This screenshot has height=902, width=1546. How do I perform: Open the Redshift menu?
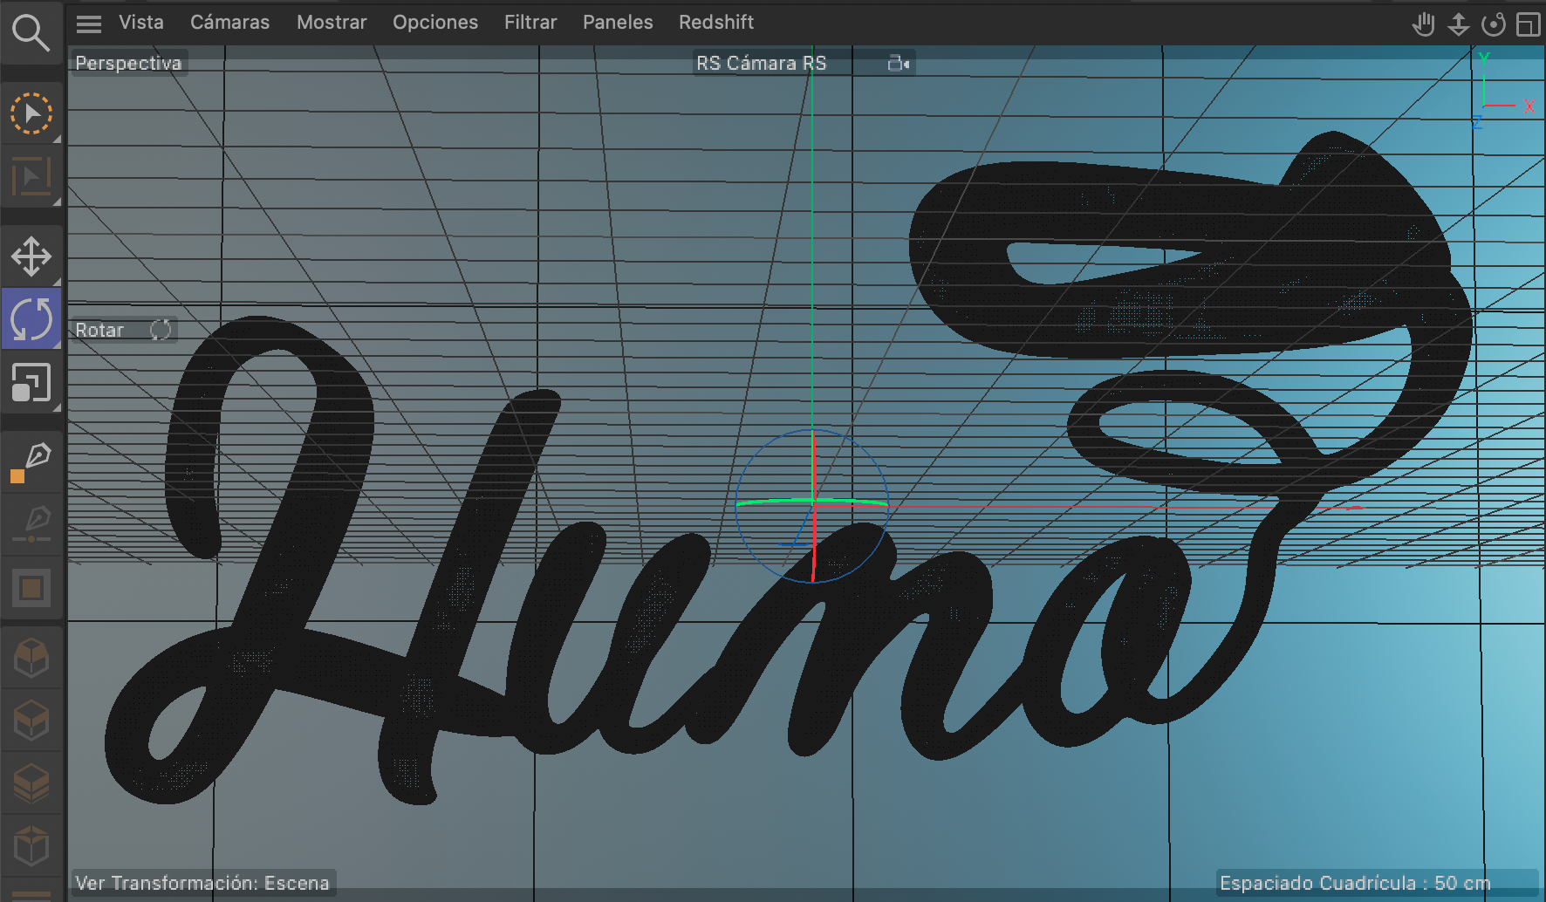[715, 23]
